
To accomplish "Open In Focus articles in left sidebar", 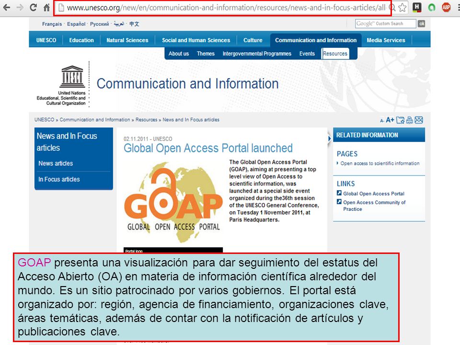I will click(x=59, y=179).
